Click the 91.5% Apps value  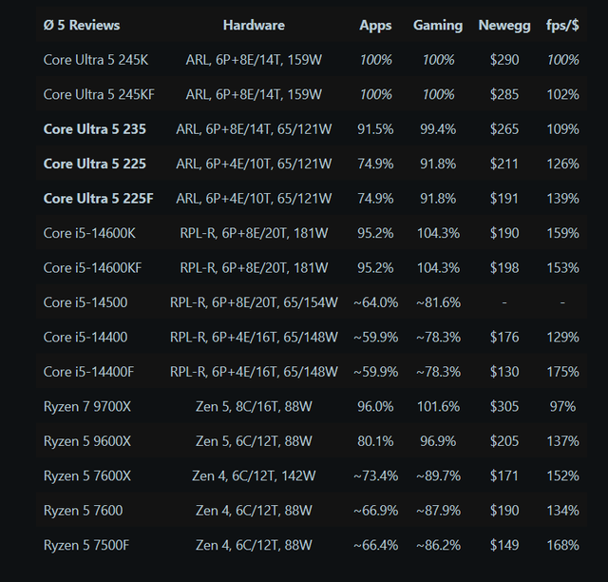point(375,129)
